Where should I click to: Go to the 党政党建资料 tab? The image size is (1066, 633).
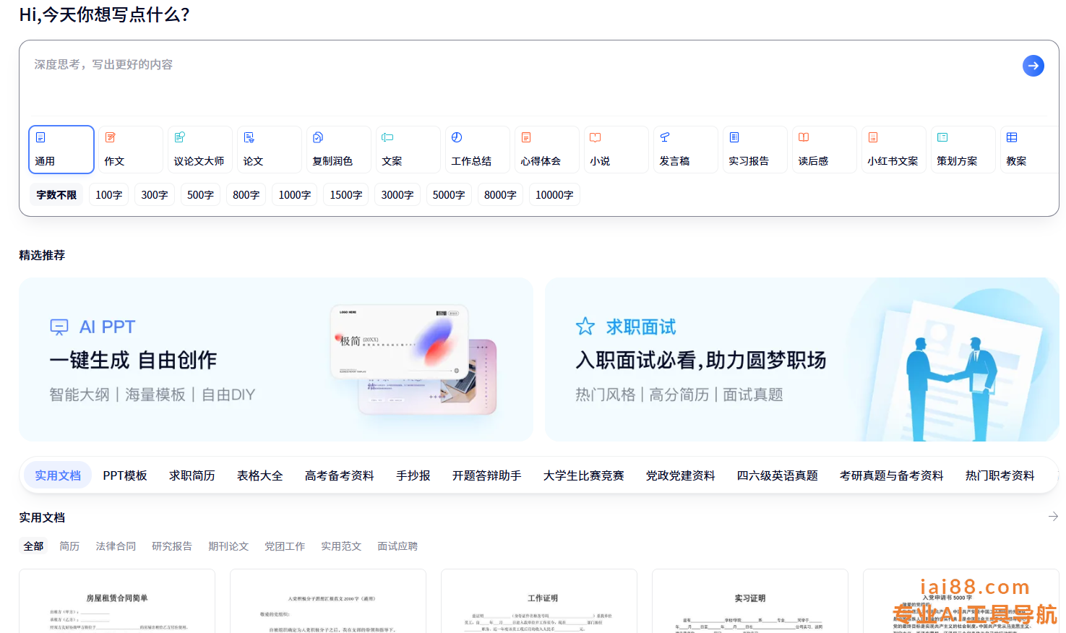pos(681,475)
